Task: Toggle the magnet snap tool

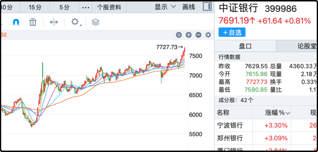Action: click(x=16, y=22)
